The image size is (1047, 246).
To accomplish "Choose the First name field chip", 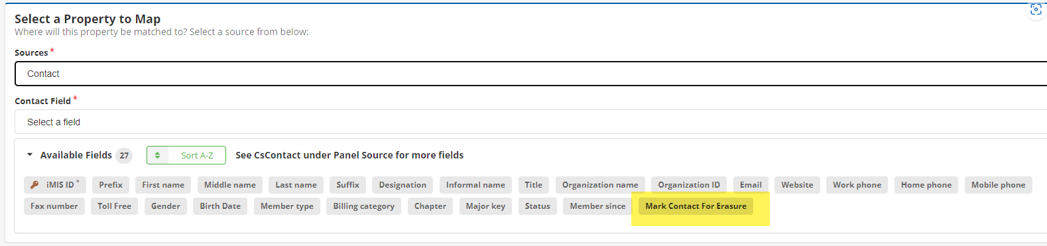I will (163, 185).
